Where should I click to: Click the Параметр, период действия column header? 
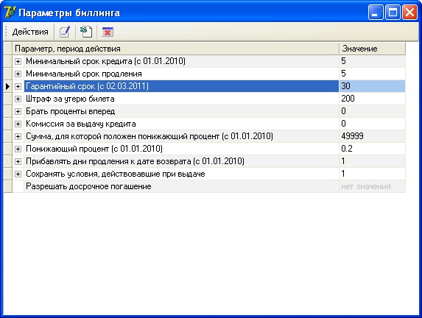pos(176,49)
